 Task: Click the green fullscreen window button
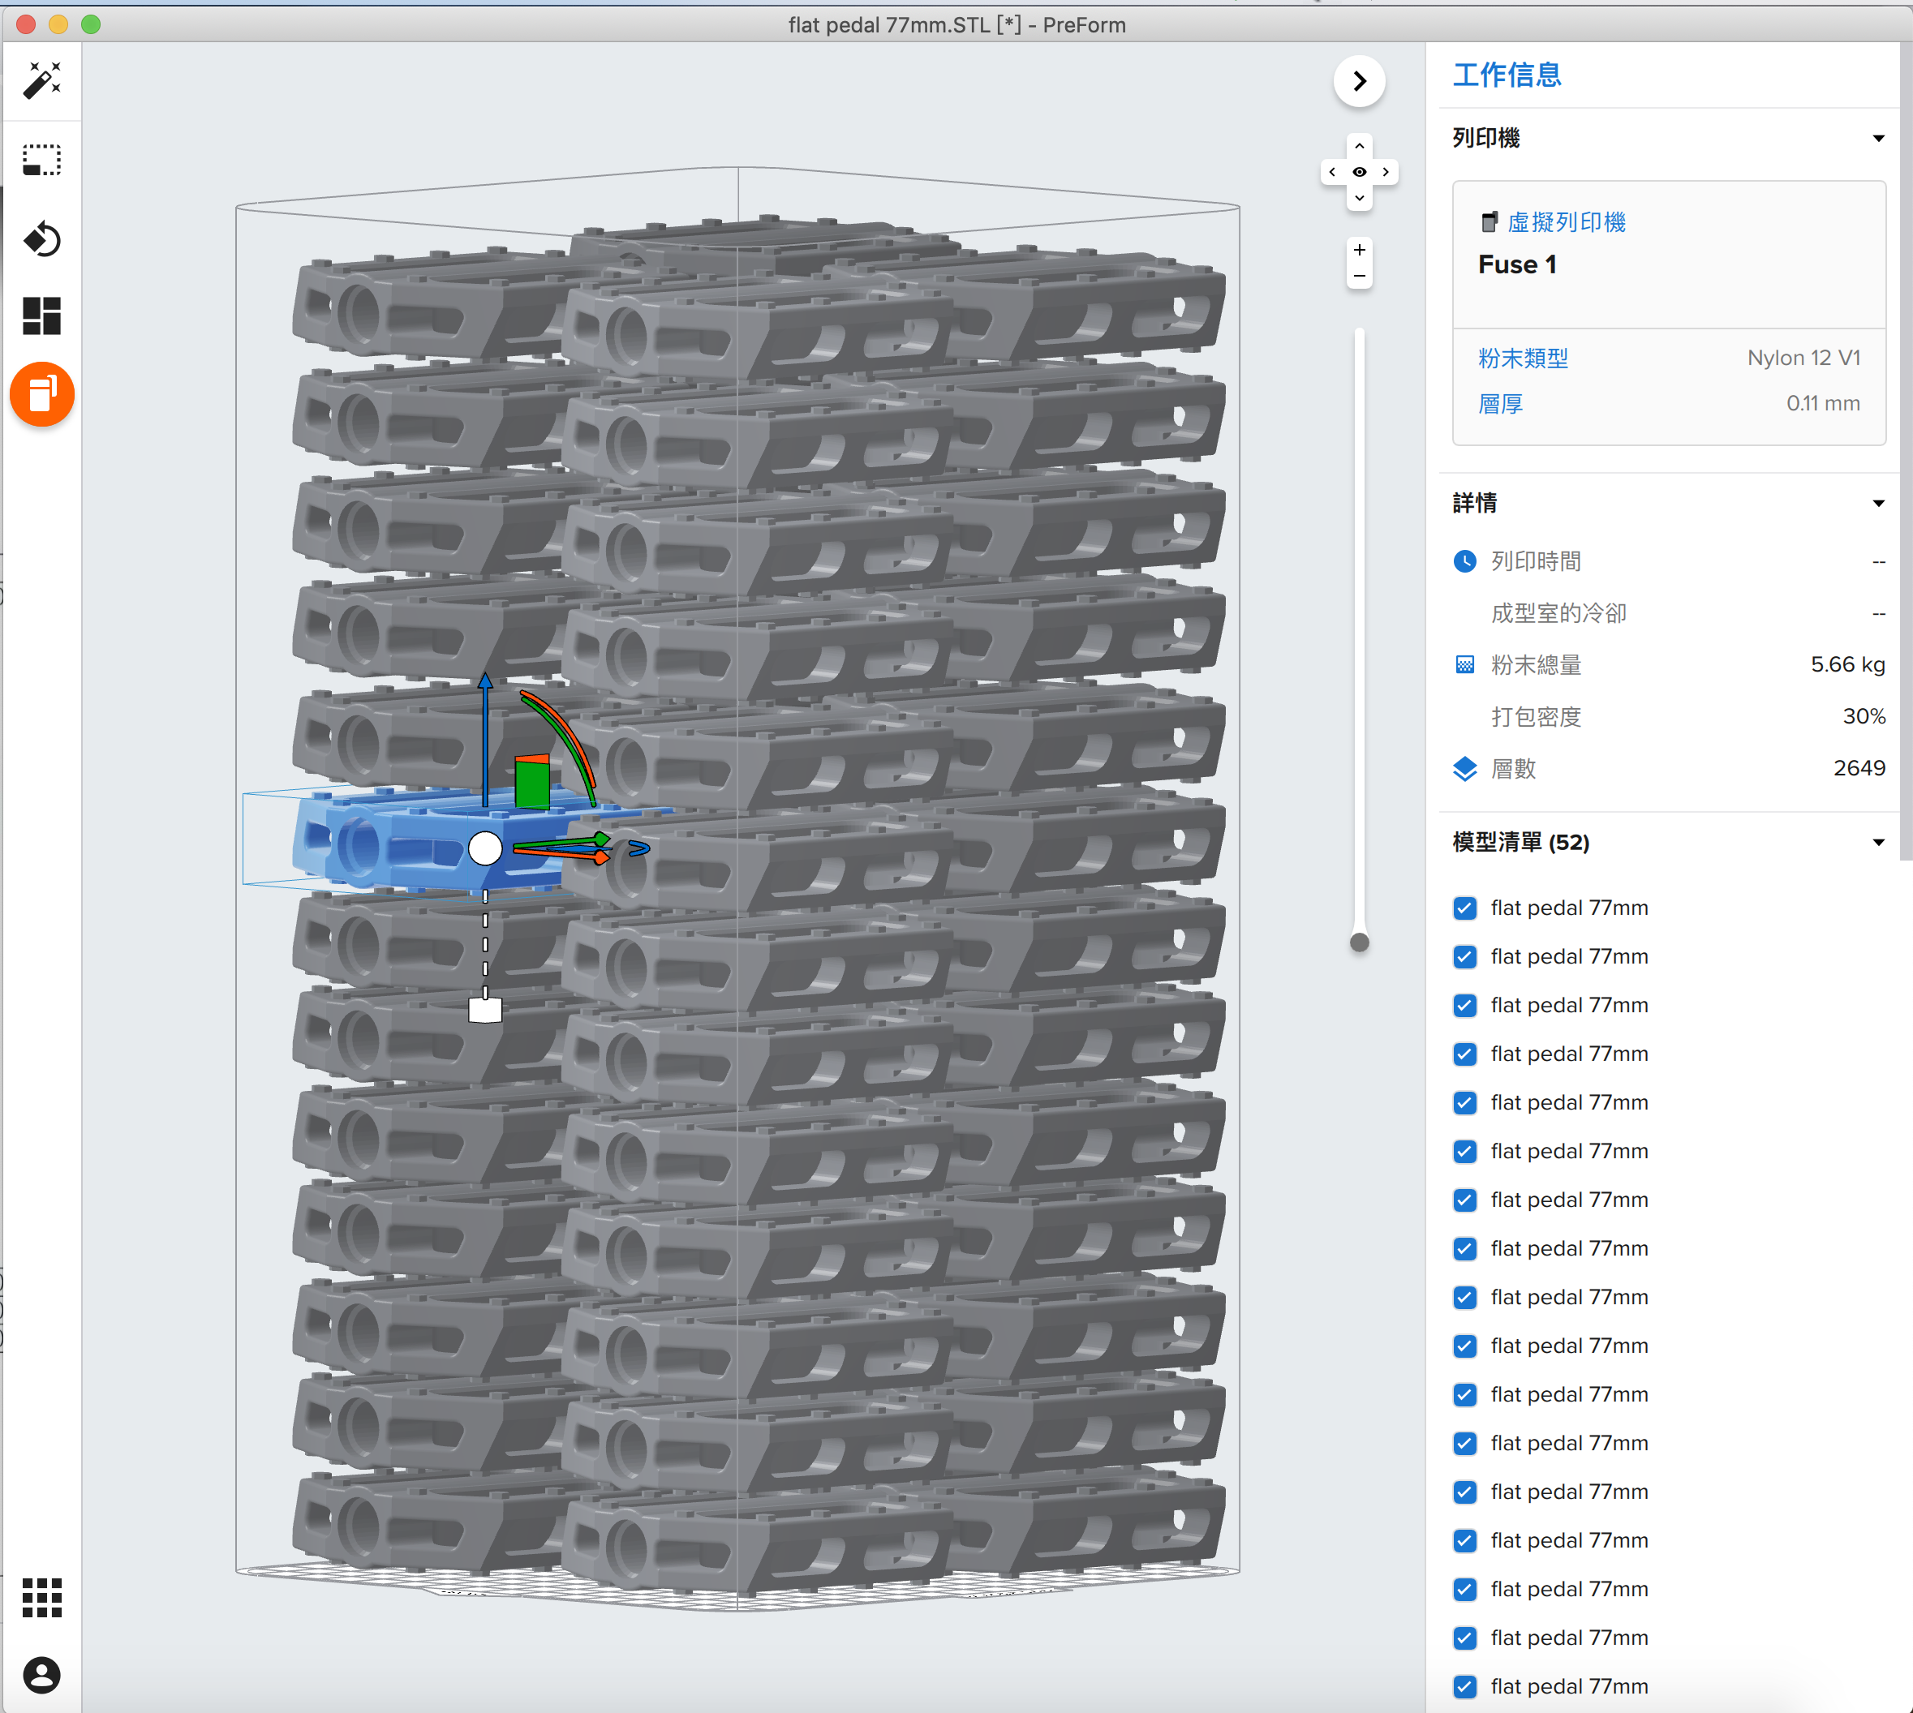coord(92,24)
